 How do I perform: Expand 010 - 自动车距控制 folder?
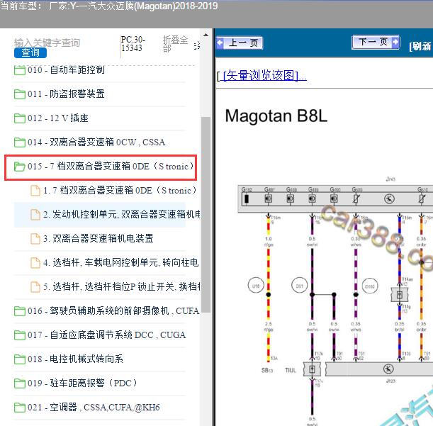[66, 70]
